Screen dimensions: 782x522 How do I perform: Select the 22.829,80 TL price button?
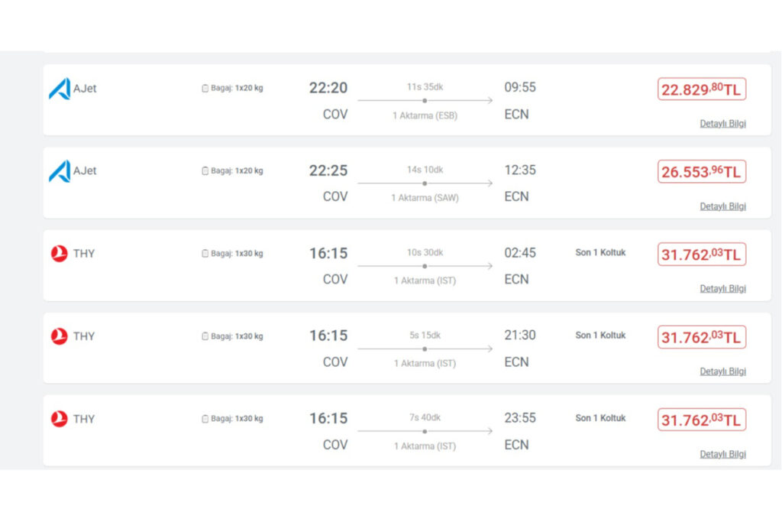point(702,89)
